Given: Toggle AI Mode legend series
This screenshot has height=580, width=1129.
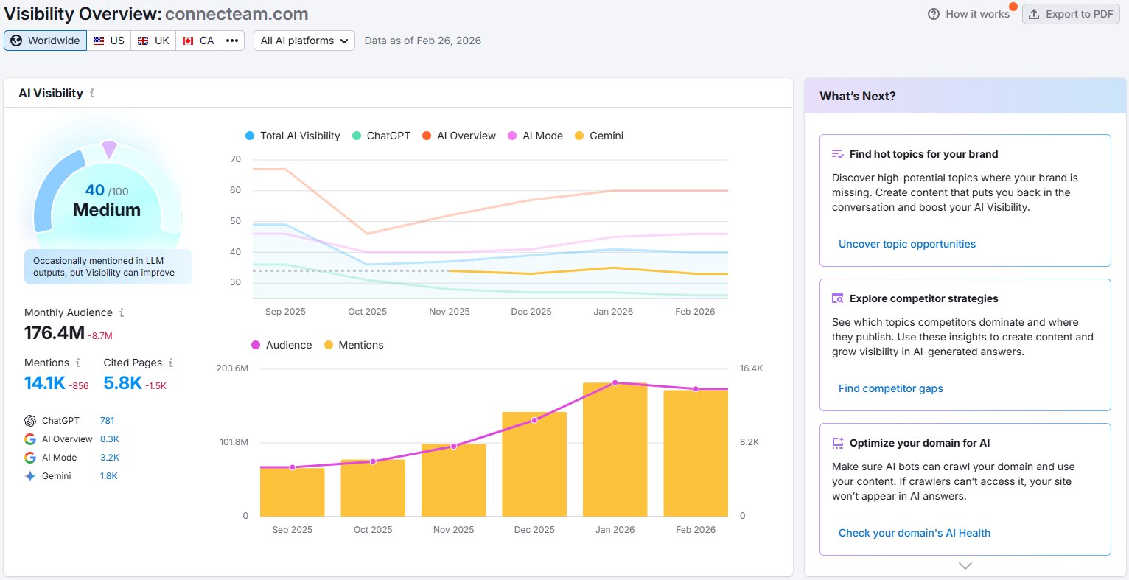Looking at the screenshot, I should pos(535,136).
